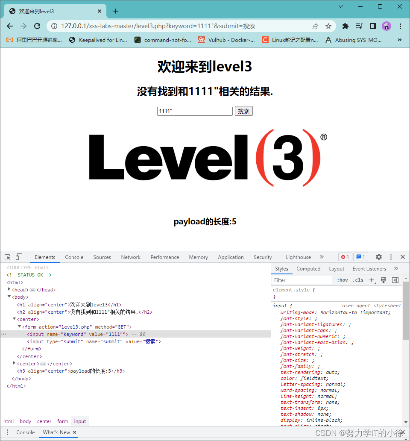The height and width of the screenshot is (441, 410).
Task: Select the input type="submit" DOM row
Action: [x=94, y=341]
